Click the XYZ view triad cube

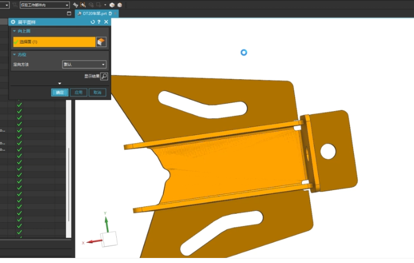pyautogui.click(x=109, y=239)
